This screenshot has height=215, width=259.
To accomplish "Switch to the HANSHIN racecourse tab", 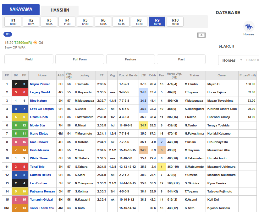I will 60,10.
